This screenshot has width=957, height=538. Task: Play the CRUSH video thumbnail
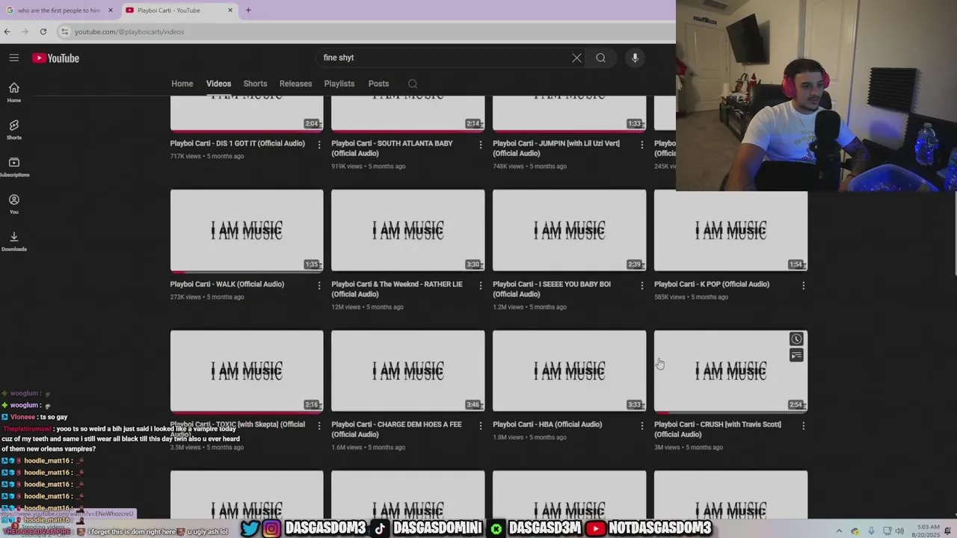pyautogui.click(x=730, y=371)
